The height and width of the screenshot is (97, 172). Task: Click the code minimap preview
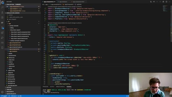(x=165, y=8)
